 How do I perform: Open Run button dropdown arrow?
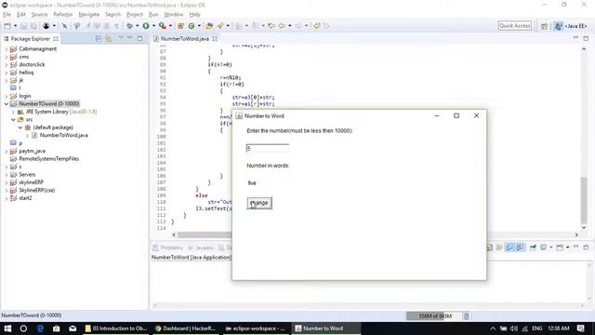coord(153,26)
